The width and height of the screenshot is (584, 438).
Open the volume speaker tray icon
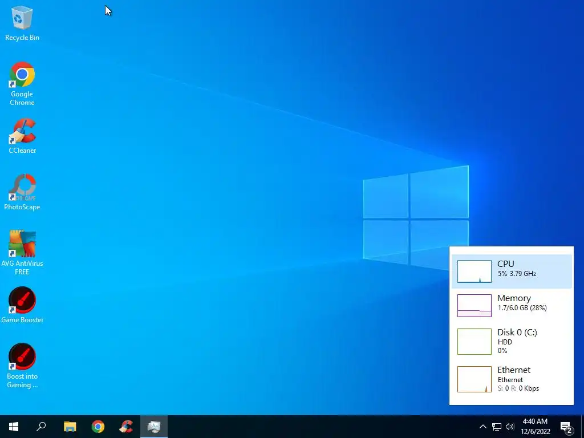point(510,427)
